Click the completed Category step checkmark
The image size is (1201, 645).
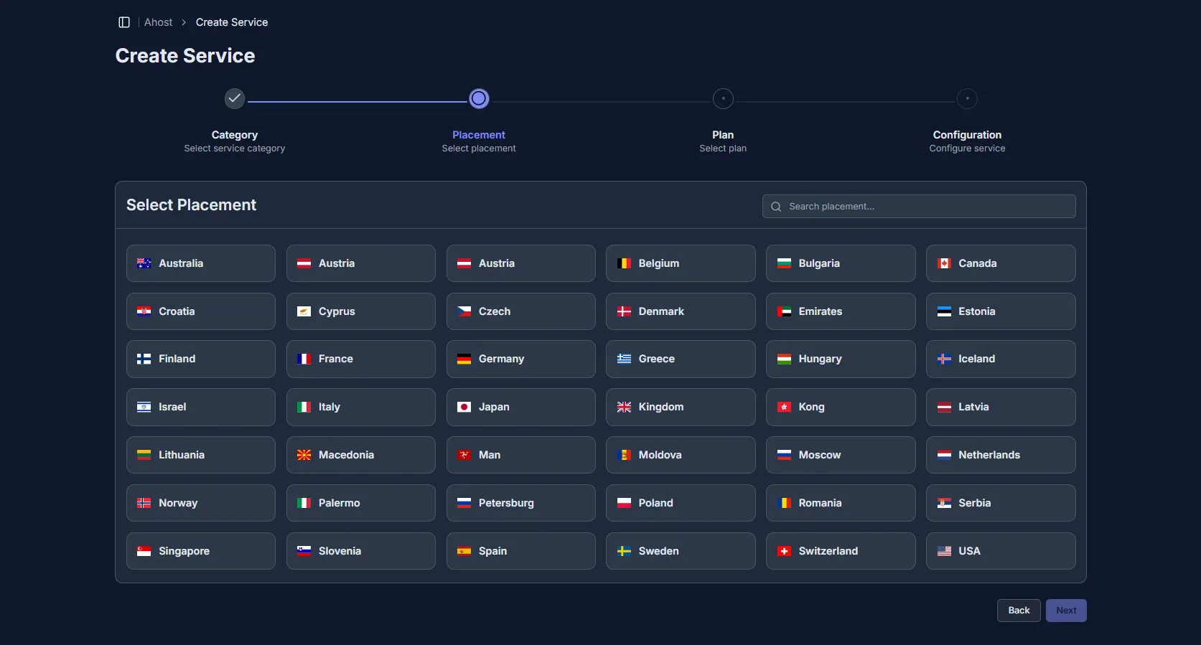pos(235,98)
